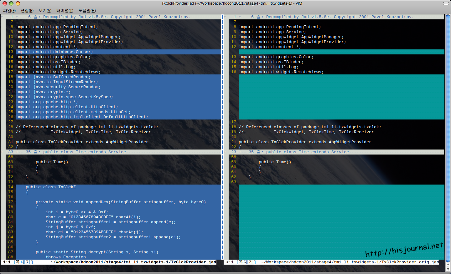The image size is (451, 274).
Task: Expand left pane fold at line 1
Action: pos(2,17)
